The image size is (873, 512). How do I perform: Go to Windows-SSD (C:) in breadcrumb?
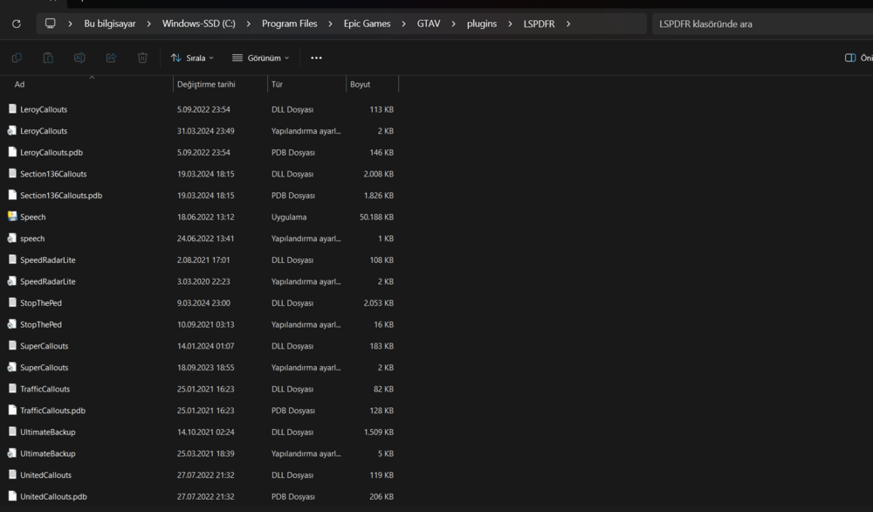(x=199, y=24)
